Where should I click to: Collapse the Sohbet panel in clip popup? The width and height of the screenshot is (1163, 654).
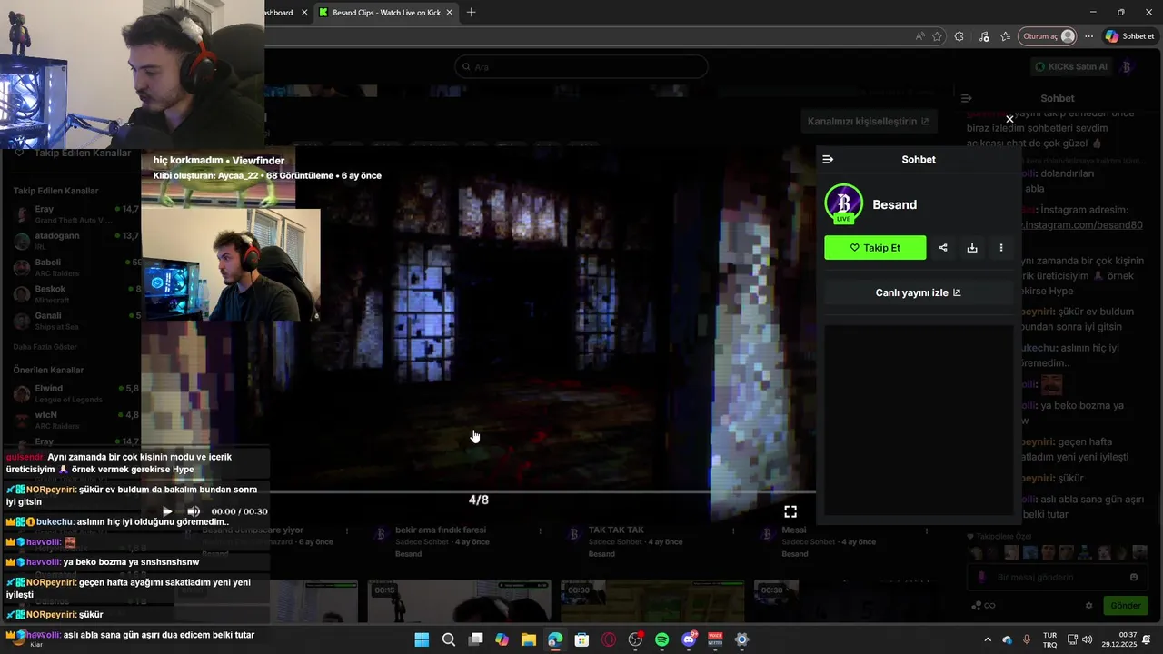click(828, 159)
